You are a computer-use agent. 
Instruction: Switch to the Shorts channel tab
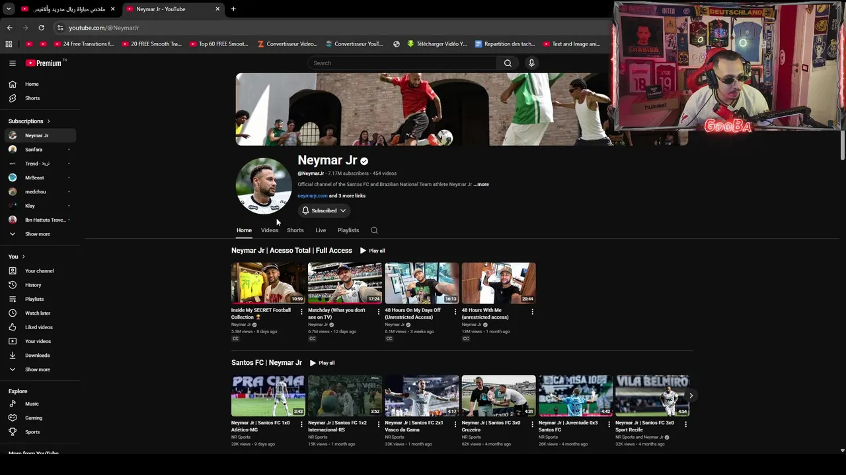point(295,230)
